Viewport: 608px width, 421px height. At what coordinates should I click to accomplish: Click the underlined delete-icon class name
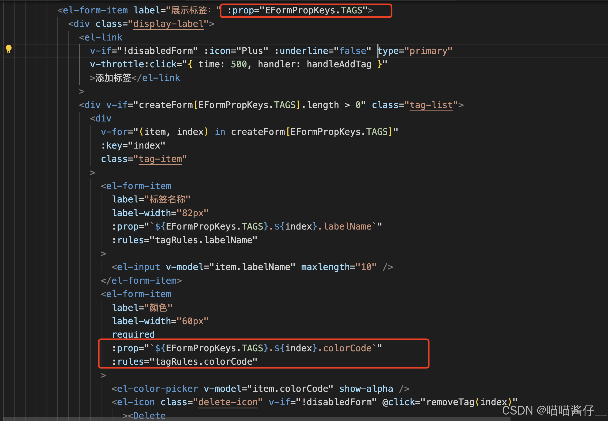point(228,402)
